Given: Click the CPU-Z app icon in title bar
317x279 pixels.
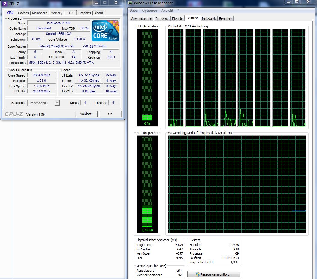Looking at the screenshot, I should click(5, 4).
